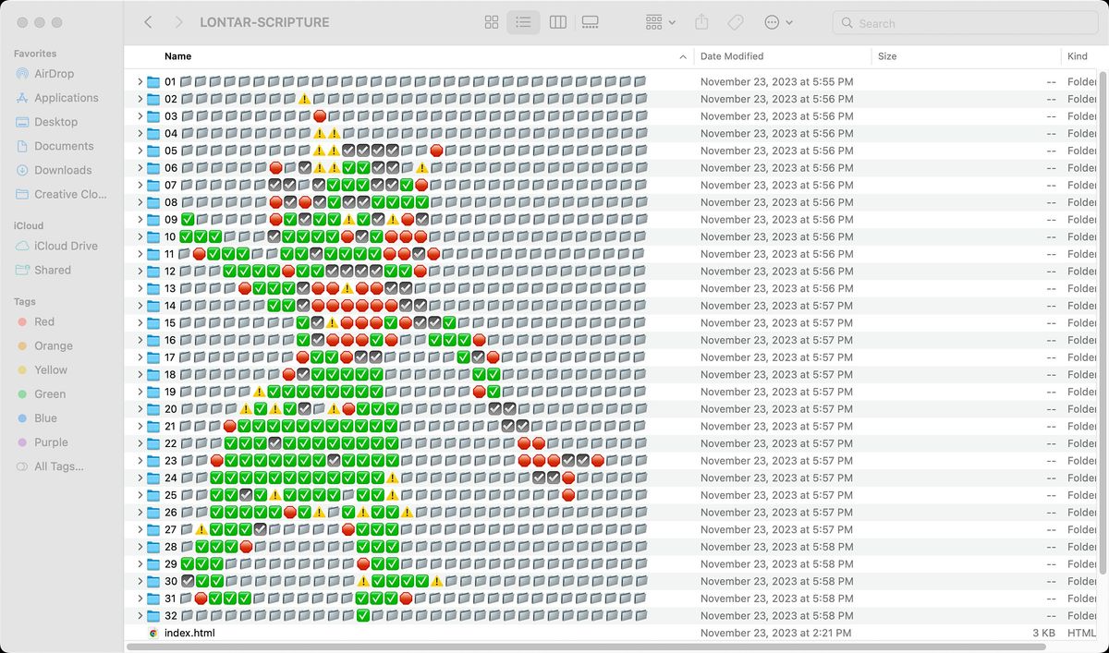Click the Share toolbar icon

pos(701,22)
